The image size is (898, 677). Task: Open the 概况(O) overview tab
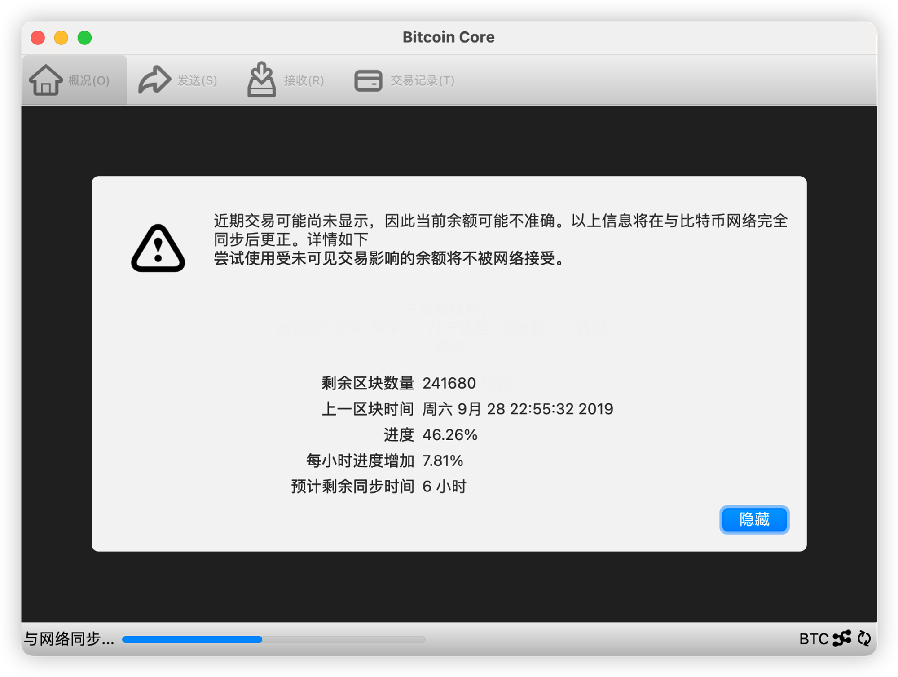click(75, 80)
